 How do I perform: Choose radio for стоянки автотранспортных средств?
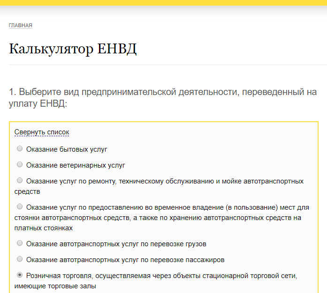(x=20, y=206)
